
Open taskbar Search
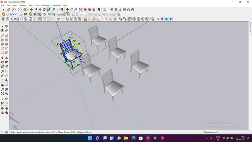(x=97, y=138)
